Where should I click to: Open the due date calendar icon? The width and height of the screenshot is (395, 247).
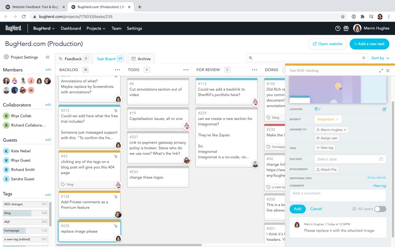[x=381, y=159]
